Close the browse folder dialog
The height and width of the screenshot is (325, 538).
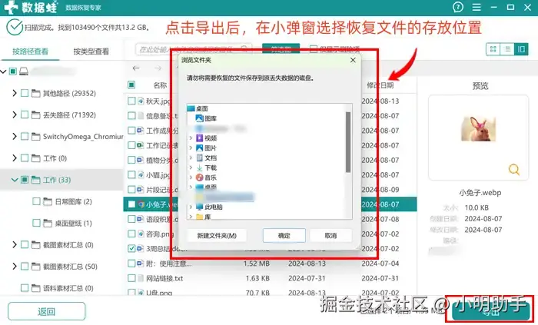click(353, 60)
